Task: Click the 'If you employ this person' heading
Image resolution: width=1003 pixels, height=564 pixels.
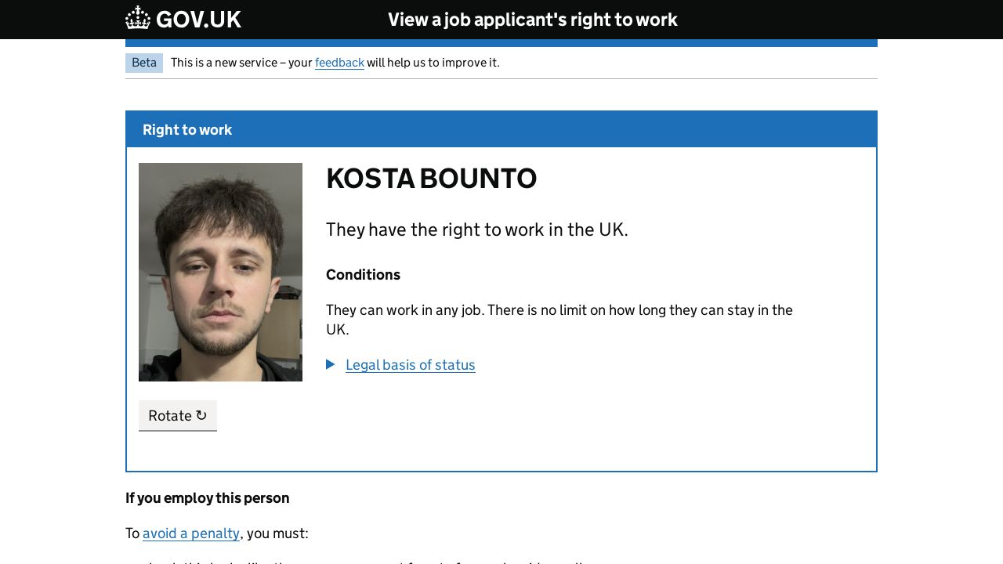Action: pyautogui.click(x=208, y=498)
